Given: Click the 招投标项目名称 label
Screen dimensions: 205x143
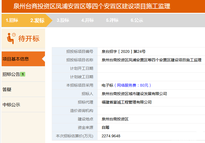Looking at the screenshot, I should 80,60.
